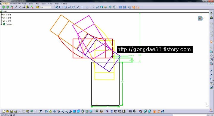214x116 pixels.
Task: Create a new document with New icon
Action: (x=4, y=111)
